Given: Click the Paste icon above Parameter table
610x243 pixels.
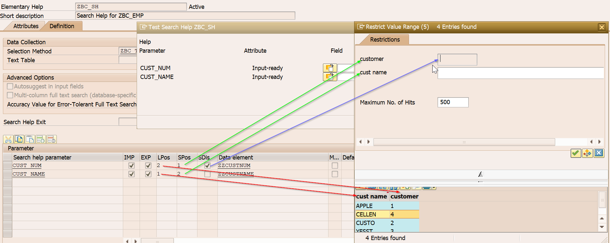Looking at the screenshot, I should [30, 140].
